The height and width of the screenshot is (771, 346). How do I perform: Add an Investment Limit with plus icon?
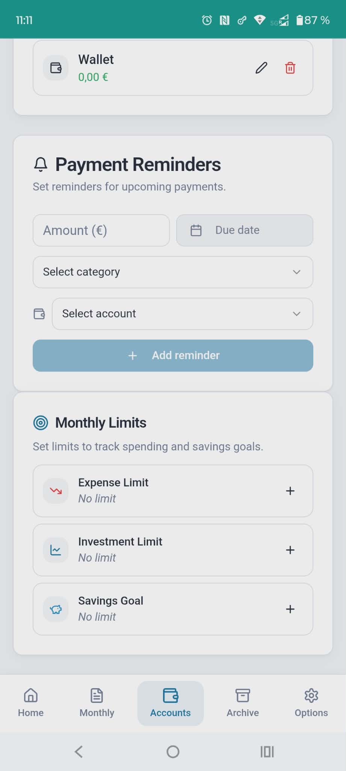click(290, 550)
